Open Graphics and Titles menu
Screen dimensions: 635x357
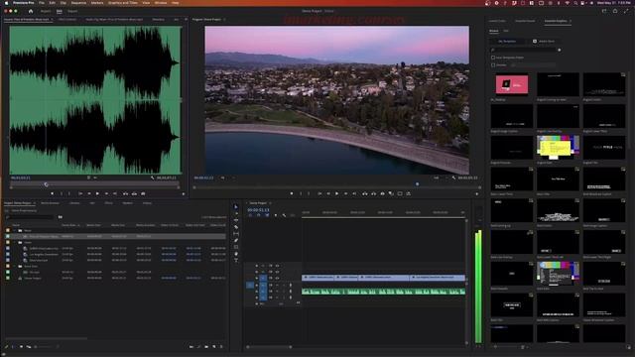click(x=123, y=3)
